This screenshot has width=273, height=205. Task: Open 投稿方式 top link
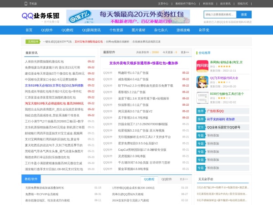[243, 4]
